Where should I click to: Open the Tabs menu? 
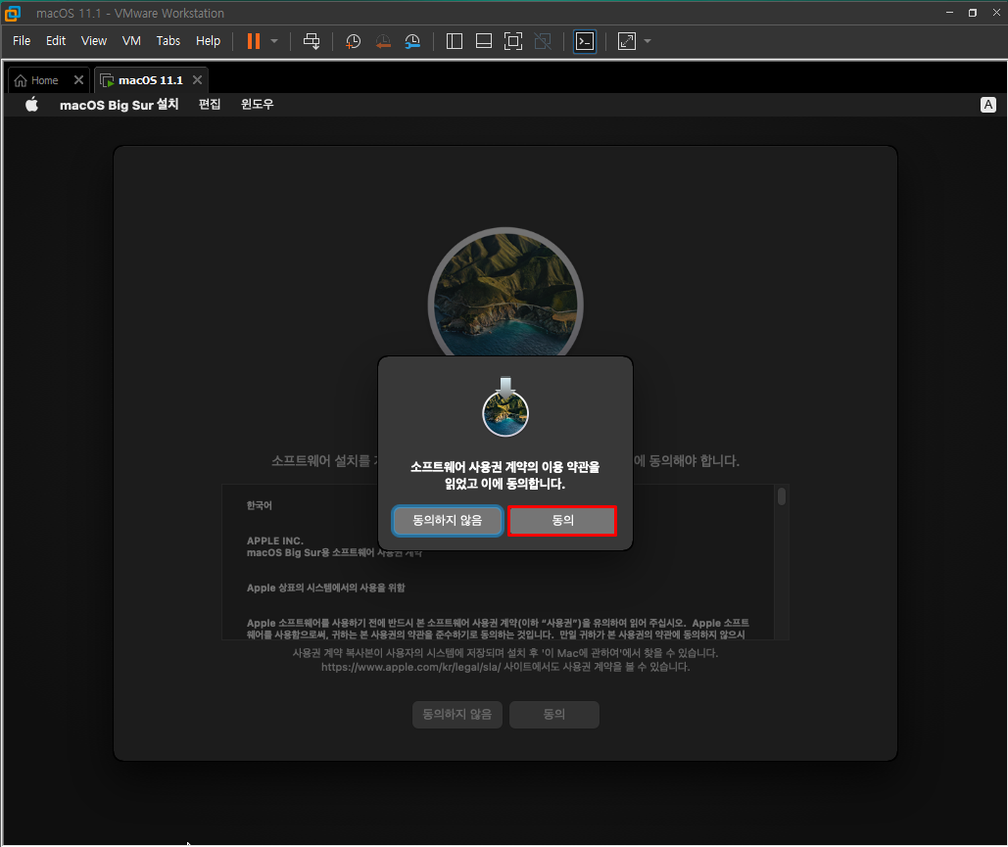[x=168, y=40]
